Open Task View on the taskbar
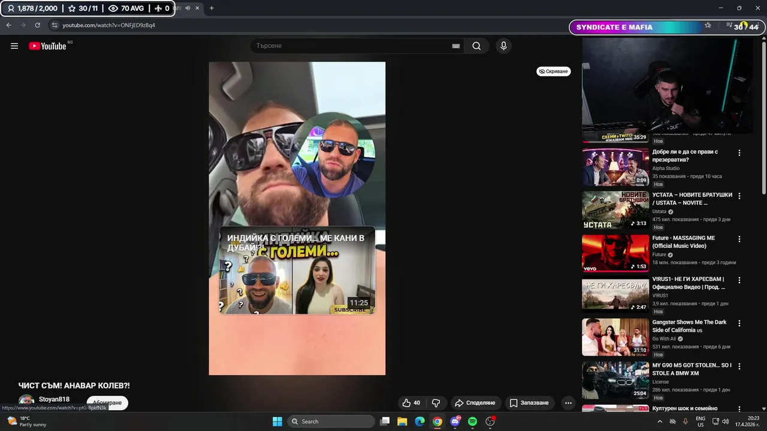Viewport: 767px width, 431px height. [x=385, y=421]
